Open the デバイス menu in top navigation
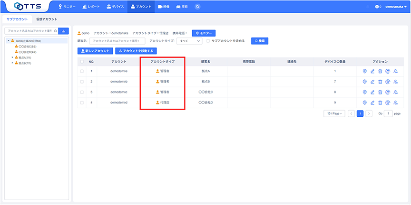Viewport: 411px width, 205px height. (116, 7)
